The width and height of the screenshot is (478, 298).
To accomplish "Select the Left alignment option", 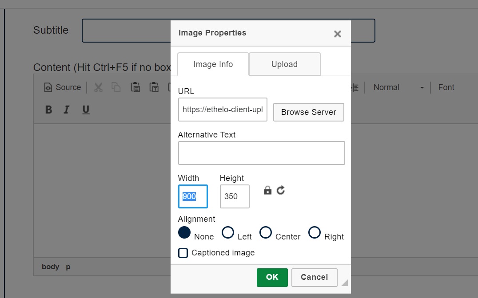I will (228, 233).
